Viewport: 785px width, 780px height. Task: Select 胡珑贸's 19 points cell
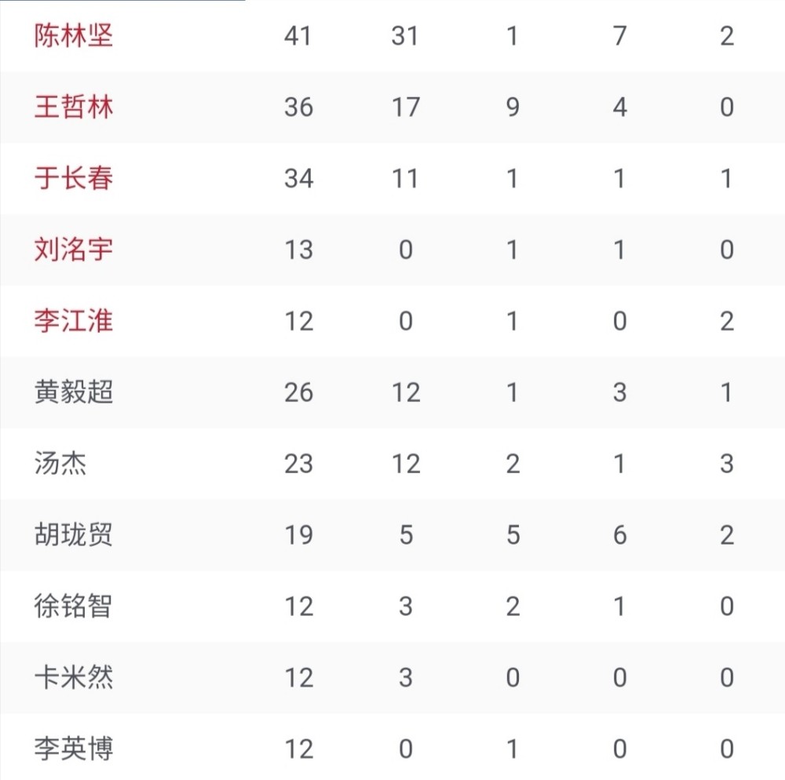(299, 535)
